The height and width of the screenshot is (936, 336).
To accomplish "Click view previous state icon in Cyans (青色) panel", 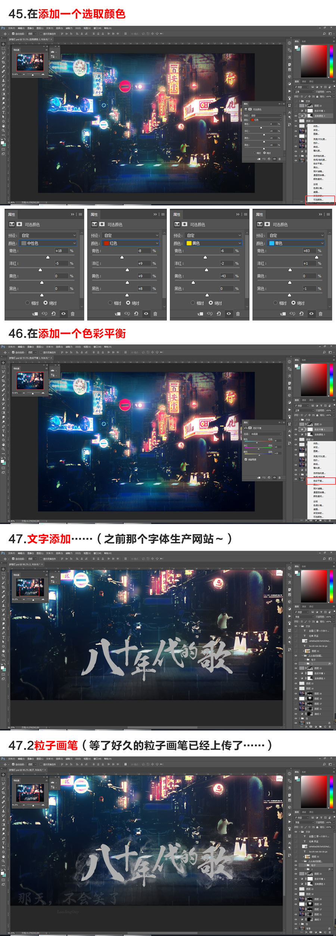I will (x=292, y=314).
